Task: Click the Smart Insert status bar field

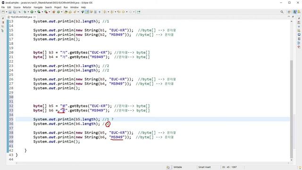Action: coord(204,167)
